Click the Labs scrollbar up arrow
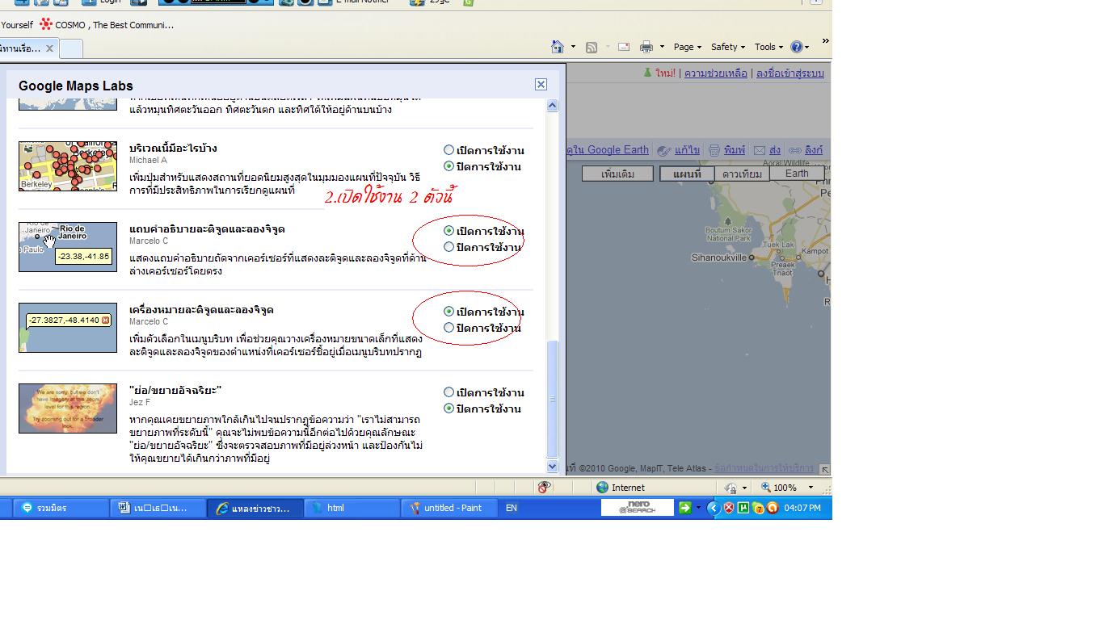The image size is (1099, 620). point(553,105)
